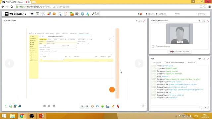Select the first slide-view mode icon
212x119 pixels.
point(44,106)
